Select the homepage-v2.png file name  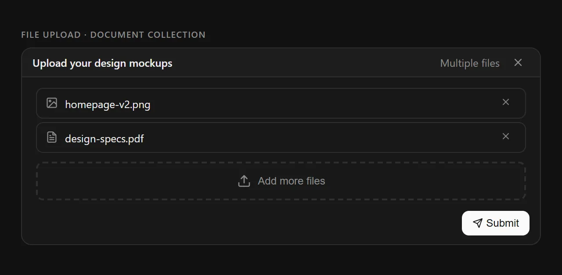point(108,105)
